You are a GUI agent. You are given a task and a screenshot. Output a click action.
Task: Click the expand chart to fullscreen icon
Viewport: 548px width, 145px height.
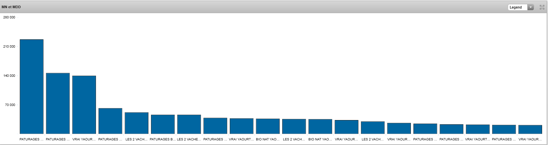point(542,7)
